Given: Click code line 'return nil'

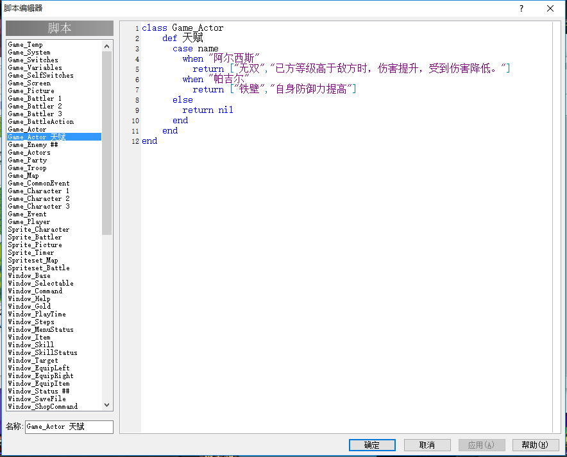Looking at the screenshot, I should point(208,110).
